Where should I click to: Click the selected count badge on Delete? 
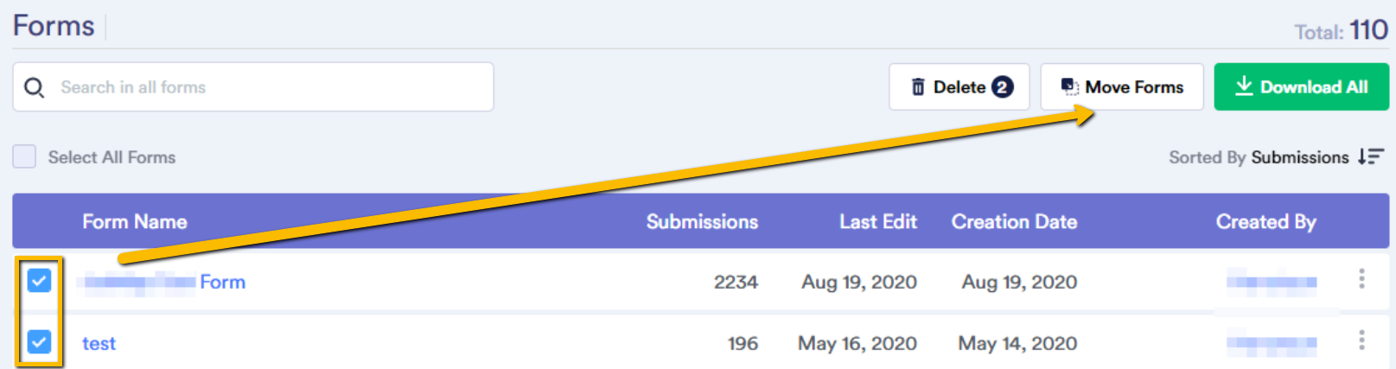coord(1002,87)
